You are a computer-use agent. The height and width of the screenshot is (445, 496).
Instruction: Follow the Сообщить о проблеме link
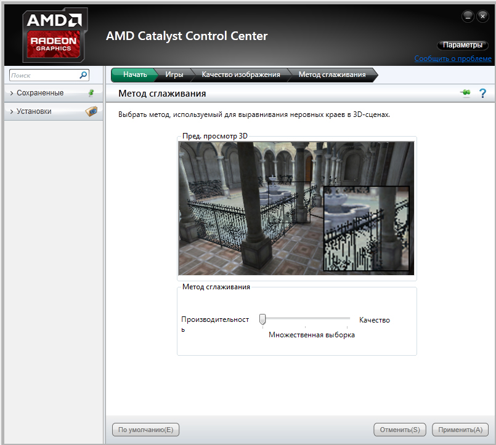tap(453, 58)
